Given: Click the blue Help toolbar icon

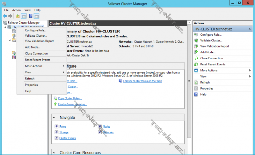Looking at the screenshot, I should 31,16.
